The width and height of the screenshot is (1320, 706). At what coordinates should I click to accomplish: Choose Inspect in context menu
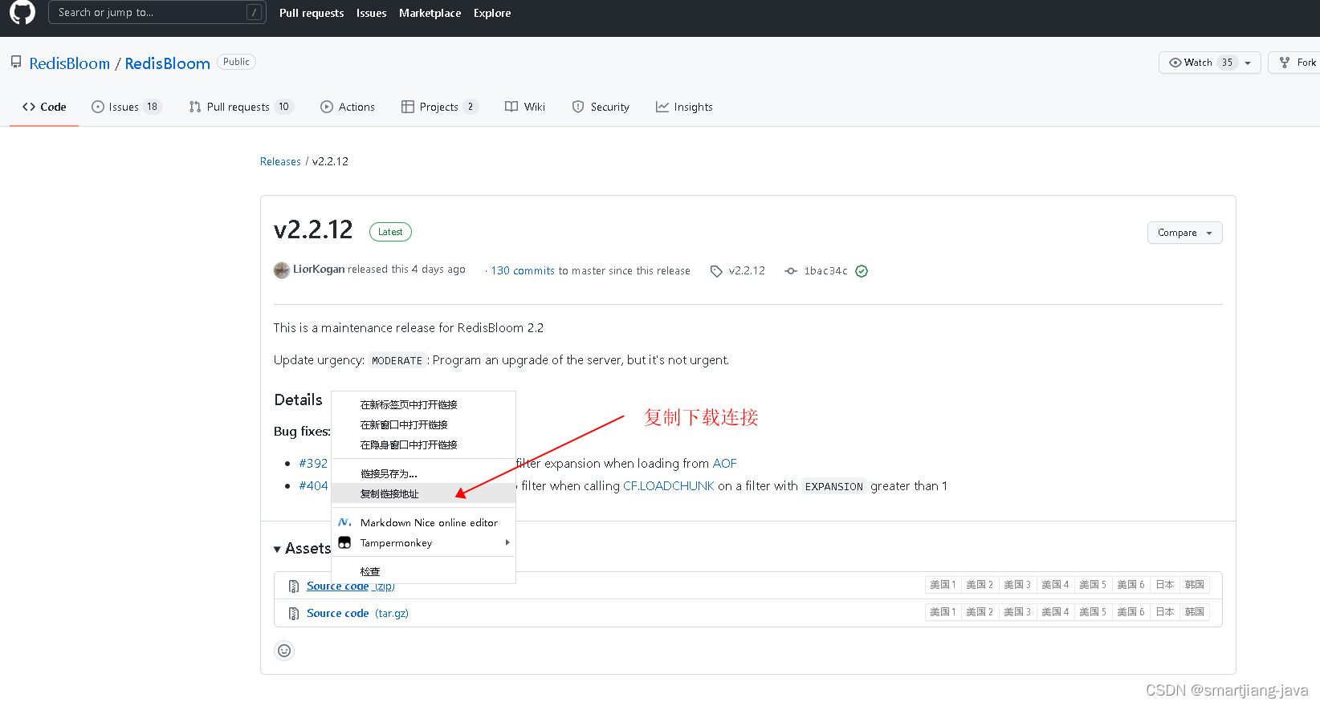coord(423,572)
